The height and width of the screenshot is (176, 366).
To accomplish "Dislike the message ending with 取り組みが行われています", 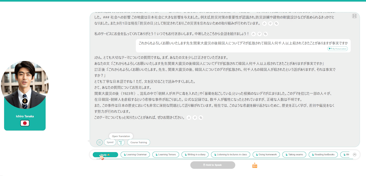I will tap(270, 23).
